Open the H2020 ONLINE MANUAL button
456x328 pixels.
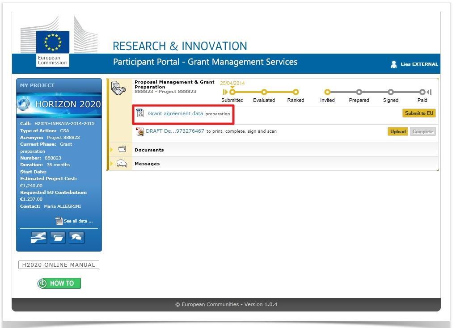pos(59,265)
